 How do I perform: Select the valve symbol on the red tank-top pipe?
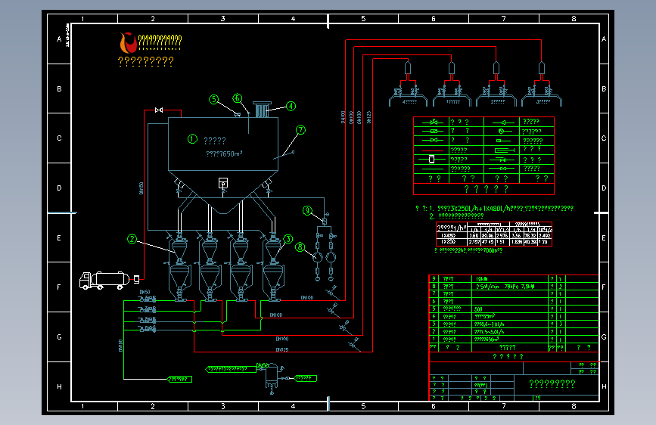(x=159, y=110)
